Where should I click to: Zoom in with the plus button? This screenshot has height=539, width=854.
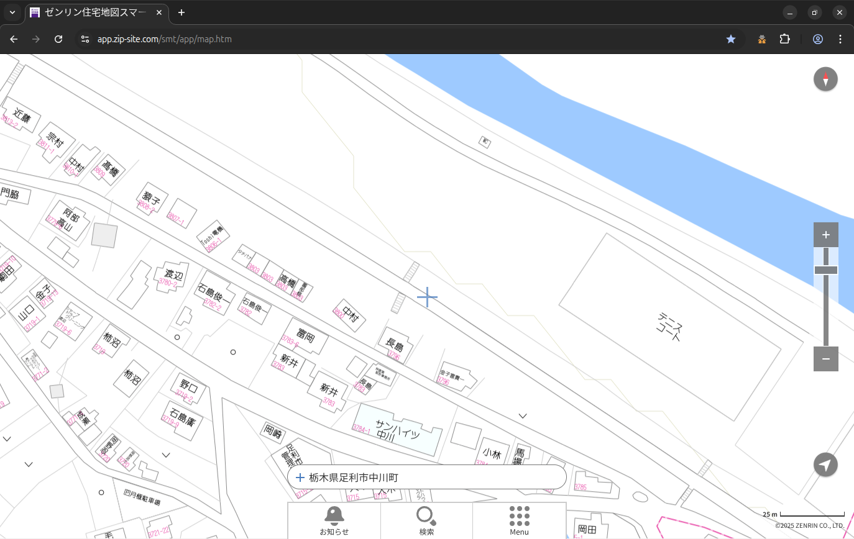click(825, 235)
